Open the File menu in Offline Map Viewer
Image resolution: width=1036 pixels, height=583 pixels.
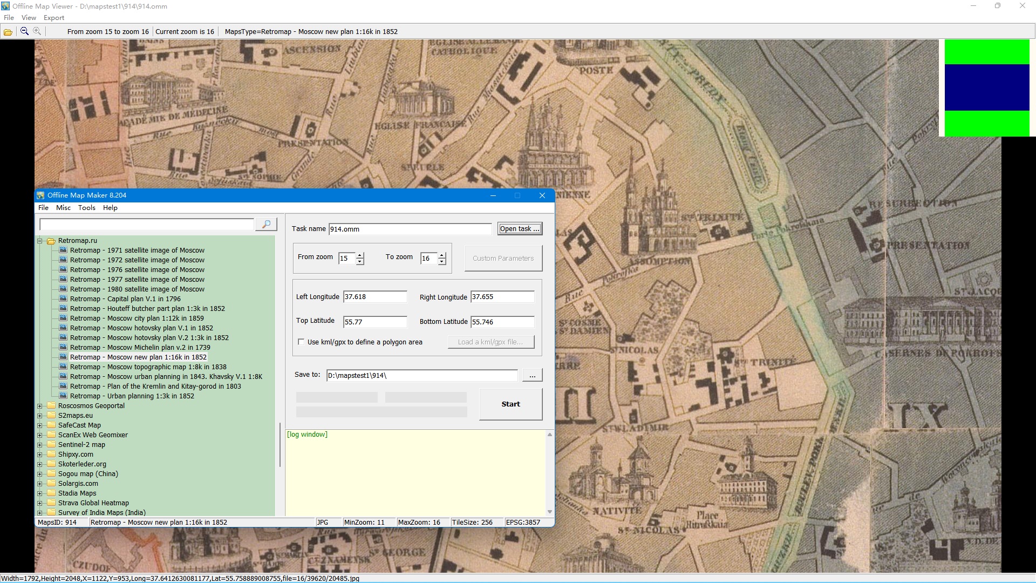pyautogui.click(x=9, y=18)
